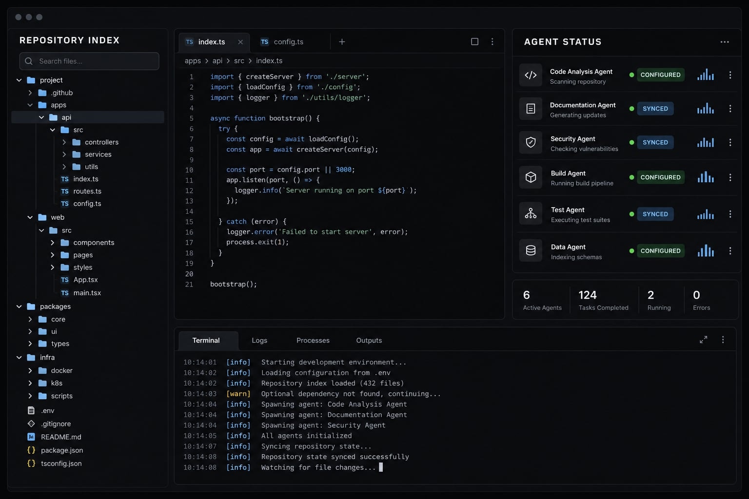This screenshot has height=499, width=749.
Task: Expand the components folder
Action: (53, 242)
